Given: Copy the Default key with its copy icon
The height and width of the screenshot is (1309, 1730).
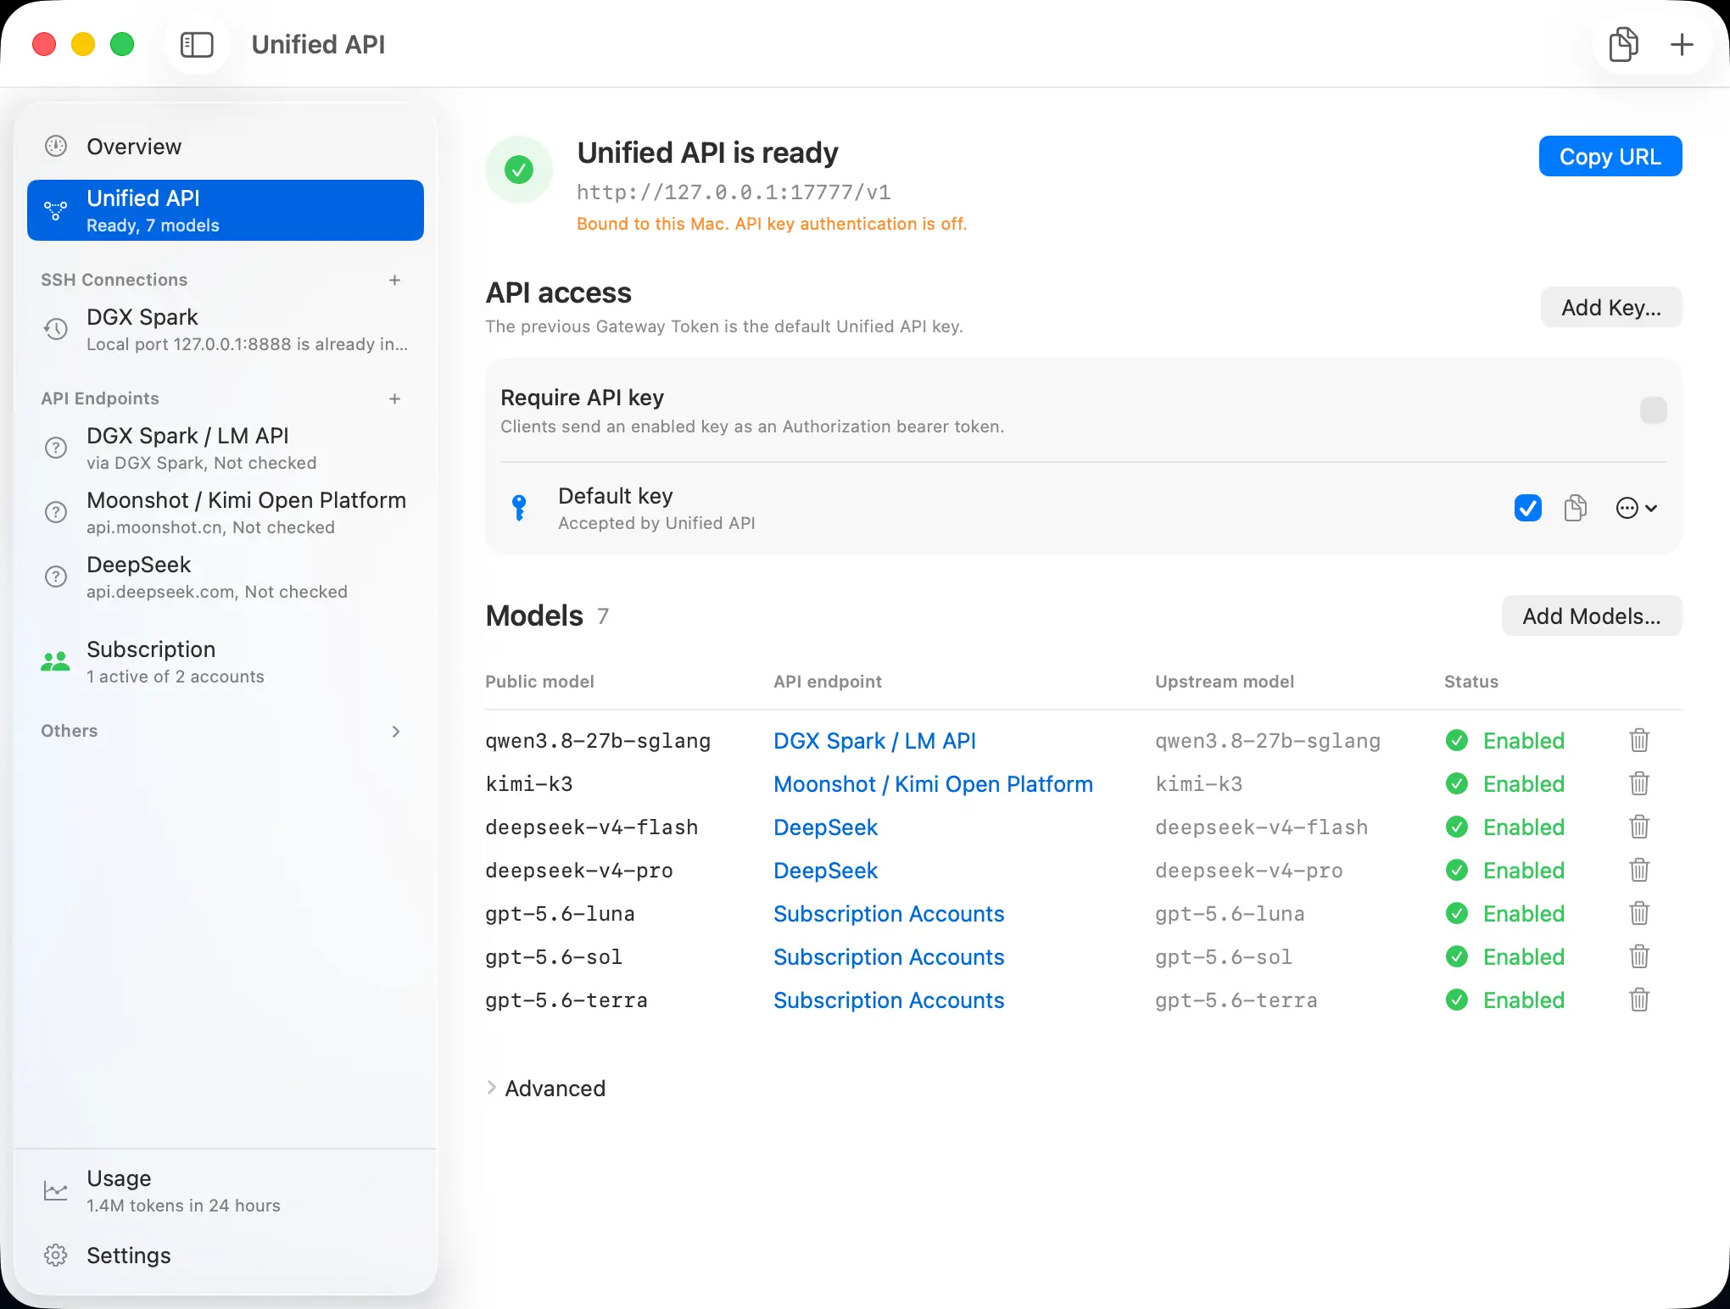Looking at the screenshot, I should pos(1576,508).
